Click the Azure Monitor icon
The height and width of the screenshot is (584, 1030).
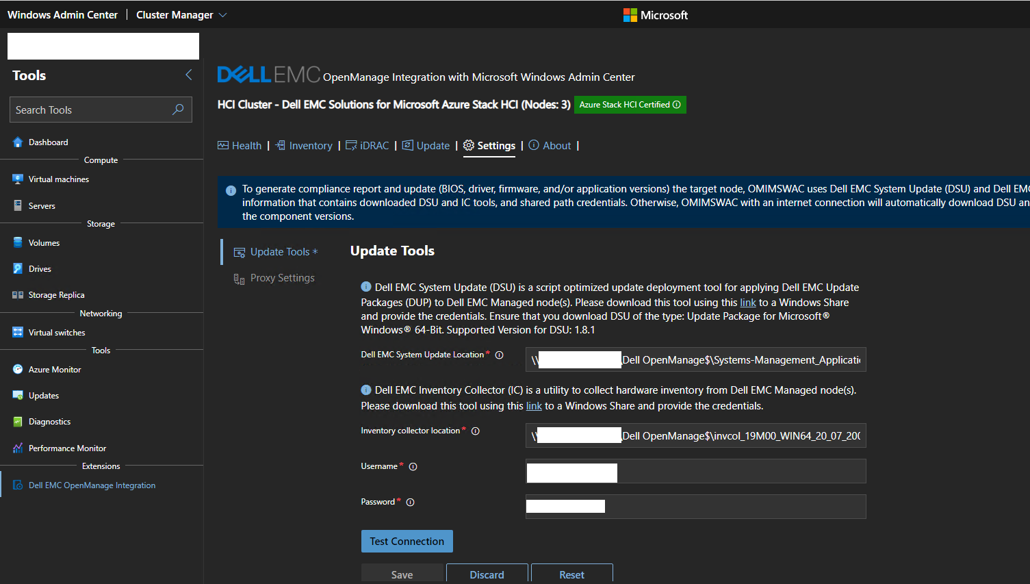pos(18,369)
